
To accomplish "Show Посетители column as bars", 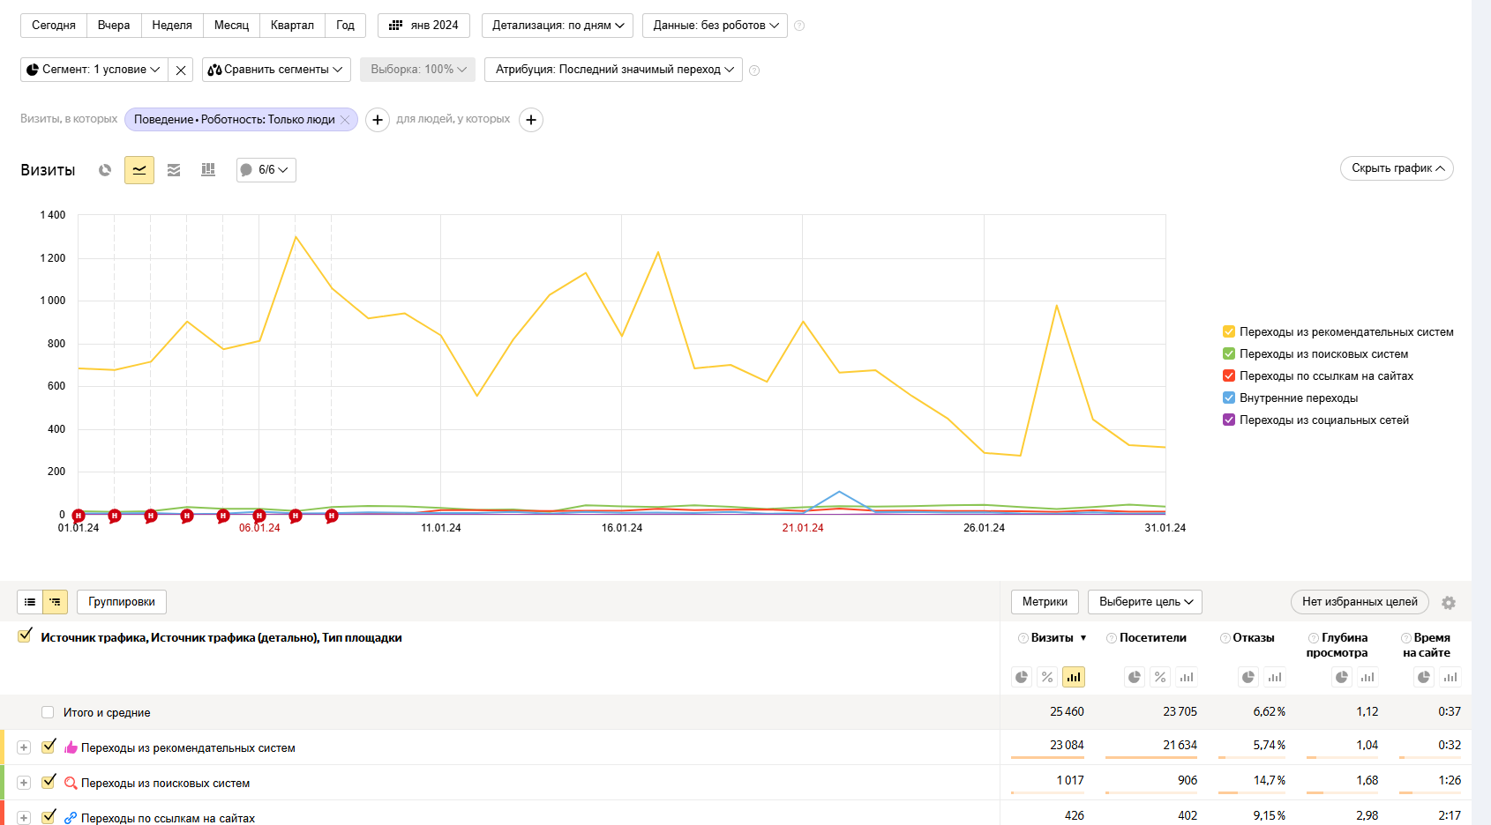I will pyautogui.click(x=1187, y=677).
